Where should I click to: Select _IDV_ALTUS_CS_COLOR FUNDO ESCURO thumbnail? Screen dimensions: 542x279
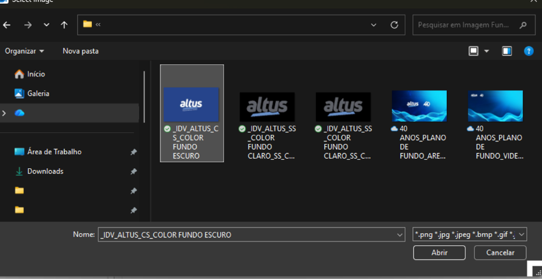click(x=191, y=104)
